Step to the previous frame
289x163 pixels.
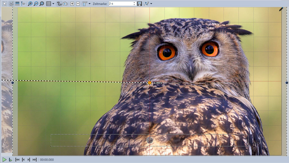pos(23,160)
